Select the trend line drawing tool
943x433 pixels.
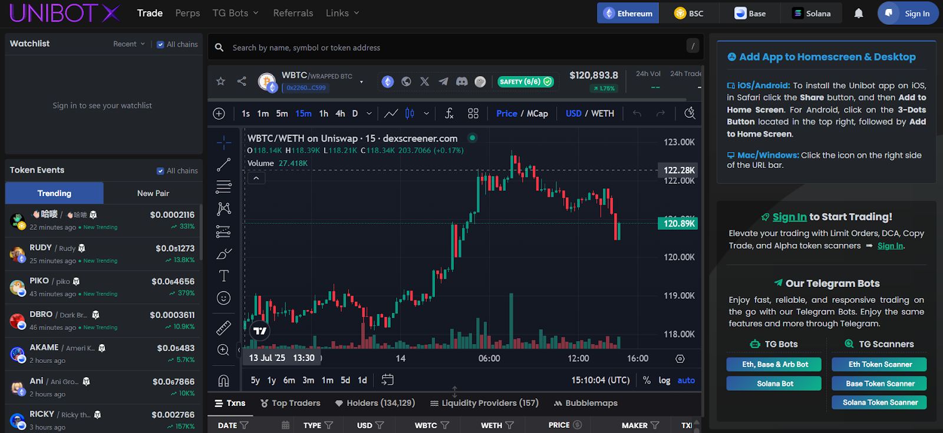coord(224,164)
